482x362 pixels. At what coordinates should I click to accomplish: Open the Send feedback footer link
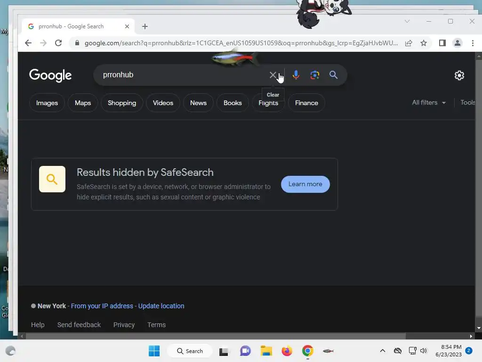tap(79, 325)
